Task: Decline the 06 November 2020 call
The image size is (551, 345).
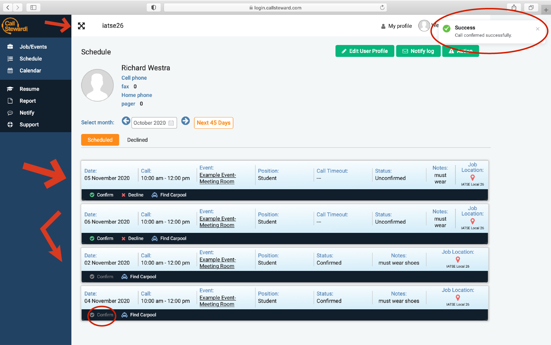Action: tap(132, 238)
